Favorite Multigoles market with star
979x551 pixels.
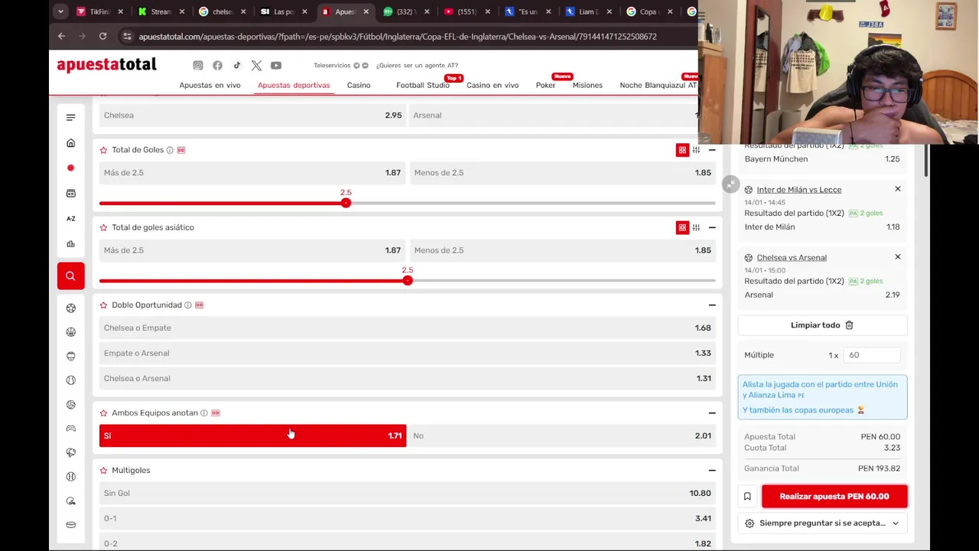click(x=103, y=470)
